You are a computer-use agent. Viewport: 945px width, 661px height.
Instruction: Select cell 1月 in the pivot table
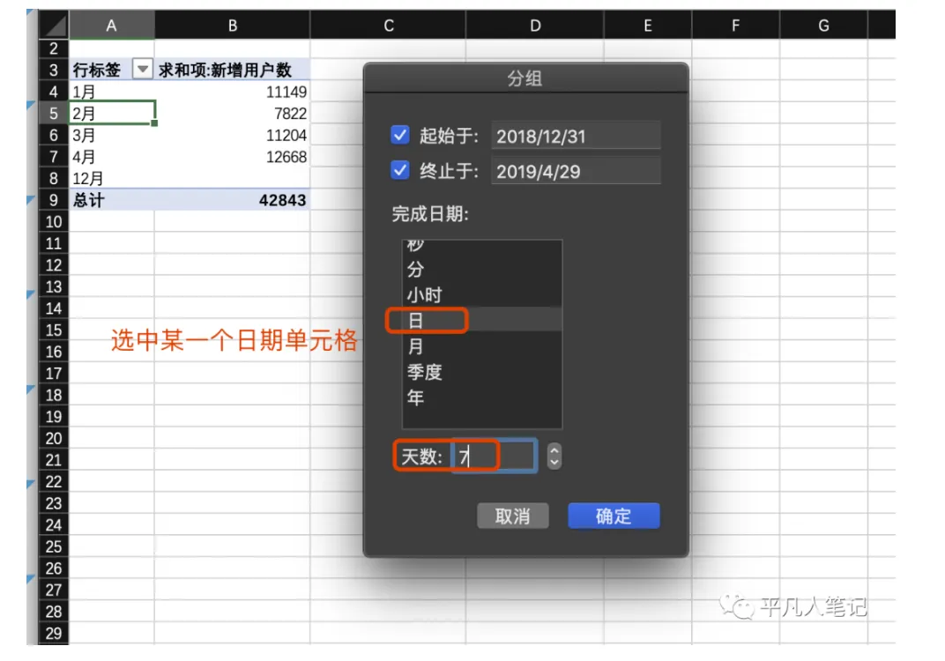coord(111,92)
